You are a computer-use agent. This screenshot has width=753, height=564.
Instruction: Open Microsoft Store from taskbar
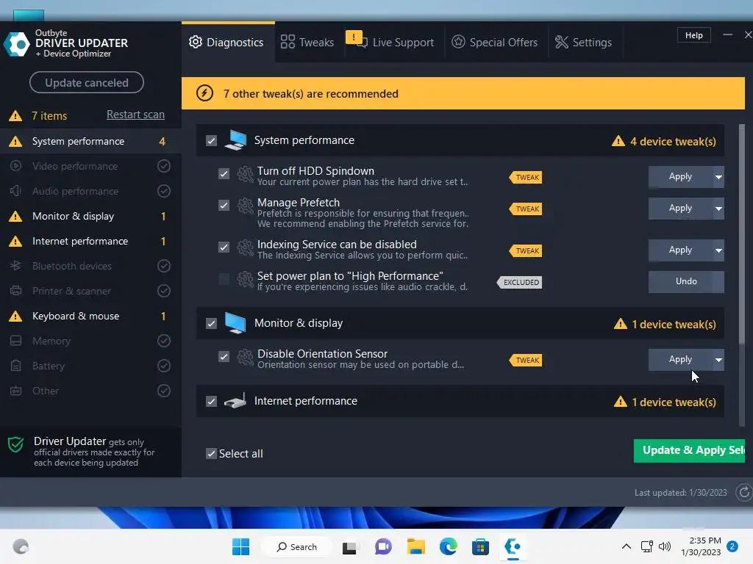(x=480, y=546)
